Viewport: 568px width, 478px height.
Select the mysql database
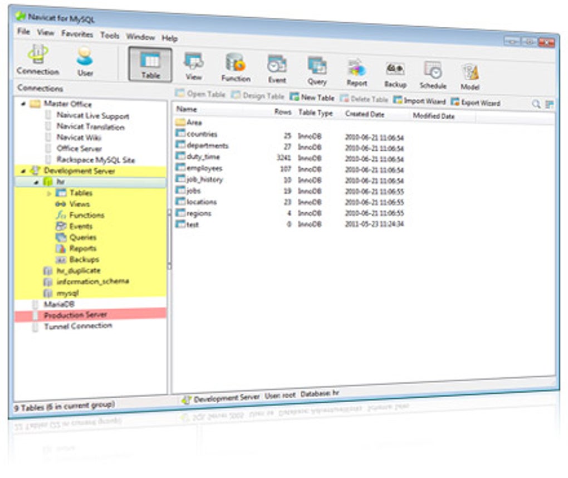pos(67,293)
